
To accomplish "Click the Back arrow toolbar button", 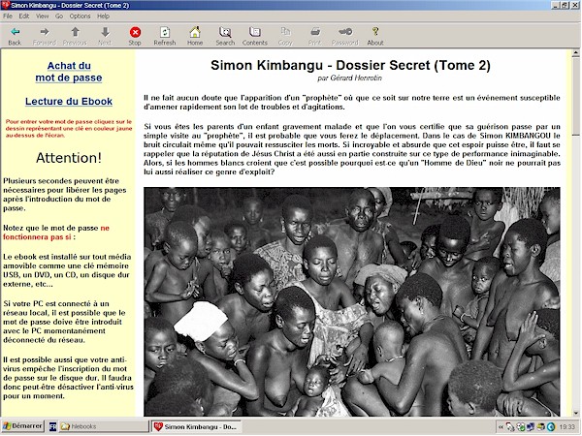I will [x=15, y=36].
